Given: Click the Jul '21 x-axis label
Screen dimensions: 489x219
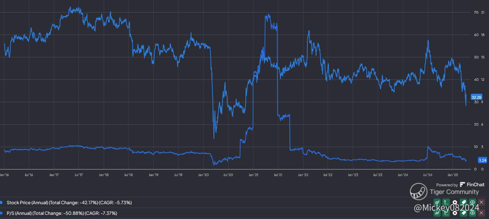Looking at the screenshot, I should click(278, 175).
